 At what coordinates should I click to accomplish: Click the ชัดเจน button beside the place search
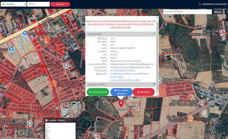point(218,12)
